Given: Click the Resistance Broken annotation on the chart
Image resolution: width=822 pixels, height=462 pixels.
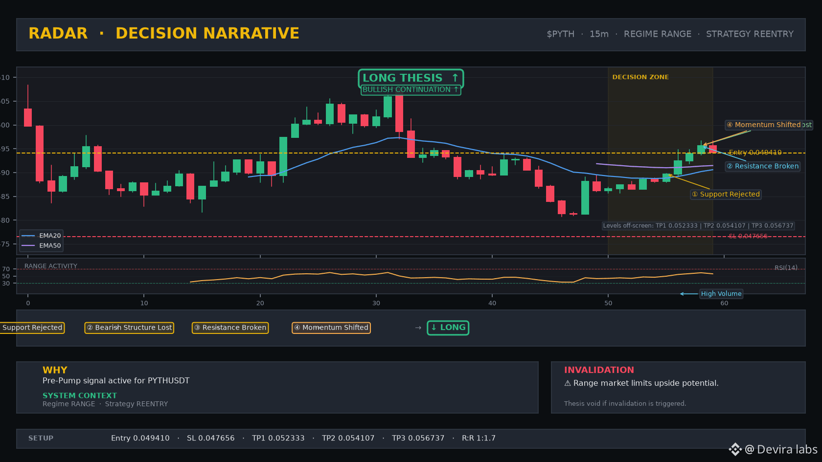Looking at the screenshot, I should [762, 166].
